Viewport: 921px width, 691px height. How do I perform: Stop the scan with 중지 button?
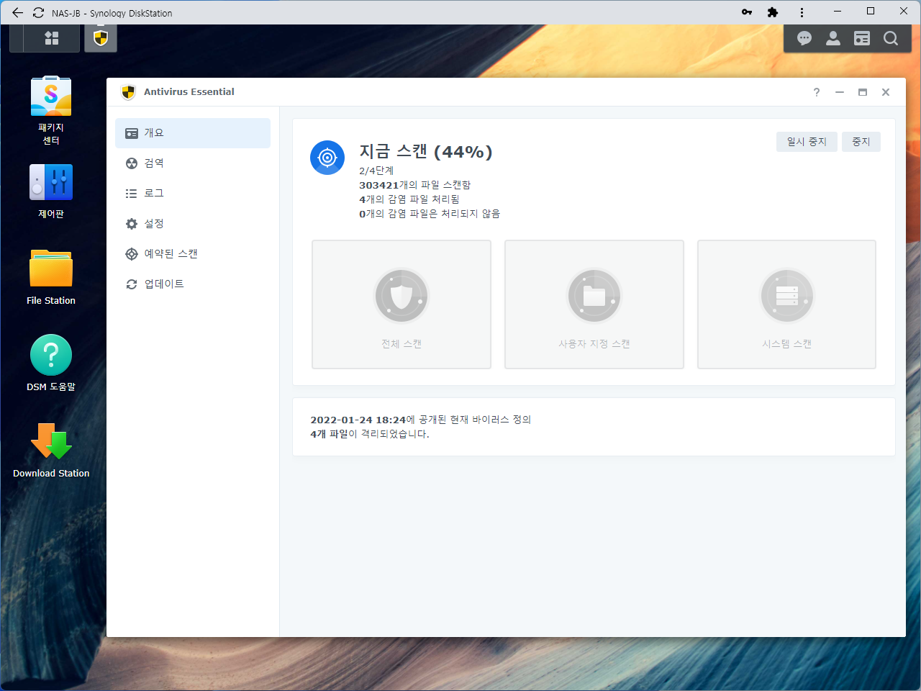pos(861,142)
